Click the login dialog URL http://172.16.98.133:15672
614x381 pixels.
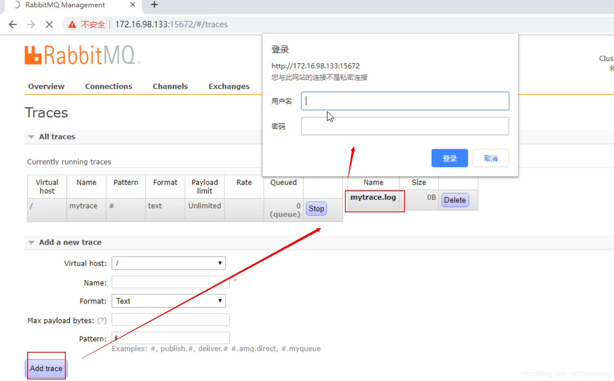pyautogui.click(x=315, y=66)
